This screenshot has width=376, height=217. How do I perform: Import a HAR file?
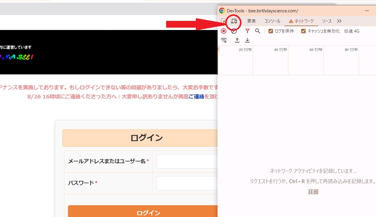pos(237,40)
